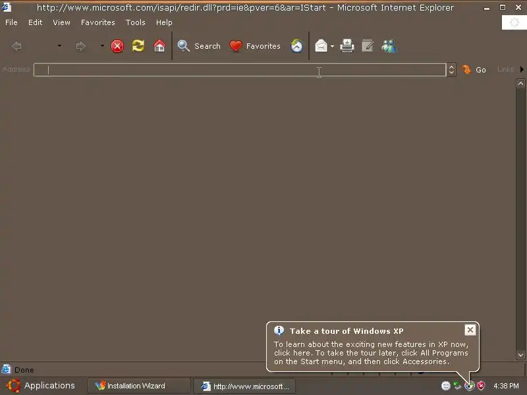Expand the Links chevron arrow

point(522,70)
